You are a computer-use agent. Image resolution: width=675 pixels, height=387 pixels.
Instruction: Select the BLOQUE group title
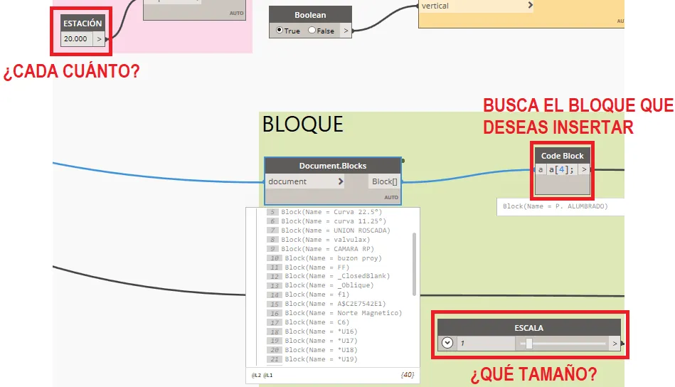tap(302, 124)
